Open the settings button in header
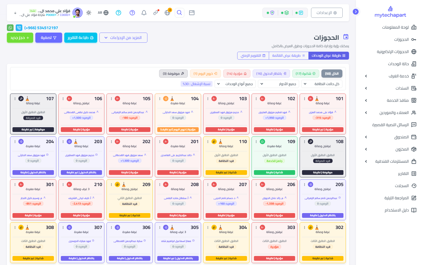Screen dimensions: 425x265 [x=327, y=13]
